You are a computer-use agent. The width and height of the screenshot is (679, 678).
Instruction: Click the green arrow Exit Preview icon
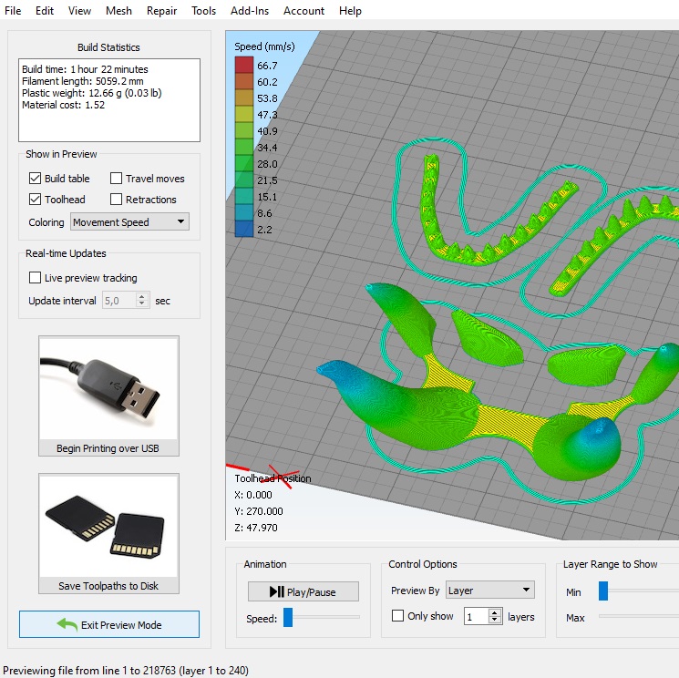[x=67, y=624]
